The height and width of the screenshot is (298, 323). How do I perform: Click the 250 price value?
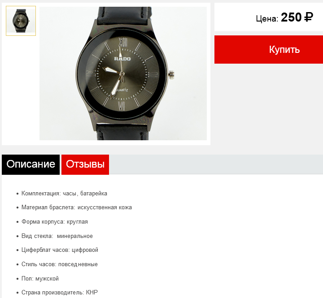click(x=291, y=17)
